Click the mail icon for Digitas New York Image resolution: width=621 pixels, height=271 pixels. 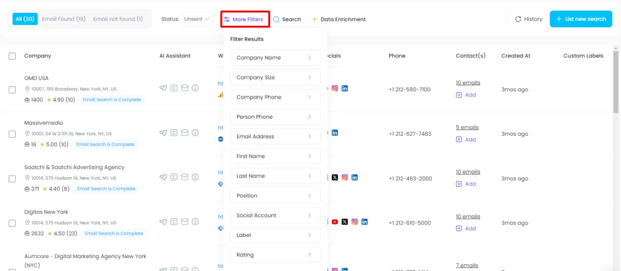pos(185,222)
